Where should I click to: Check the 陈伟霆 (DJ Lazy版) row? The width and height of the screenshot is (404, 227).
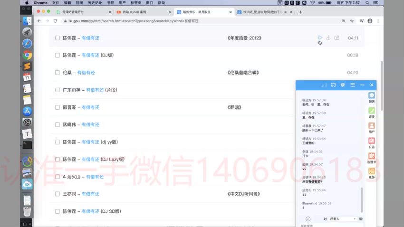[x=58, y=159]
